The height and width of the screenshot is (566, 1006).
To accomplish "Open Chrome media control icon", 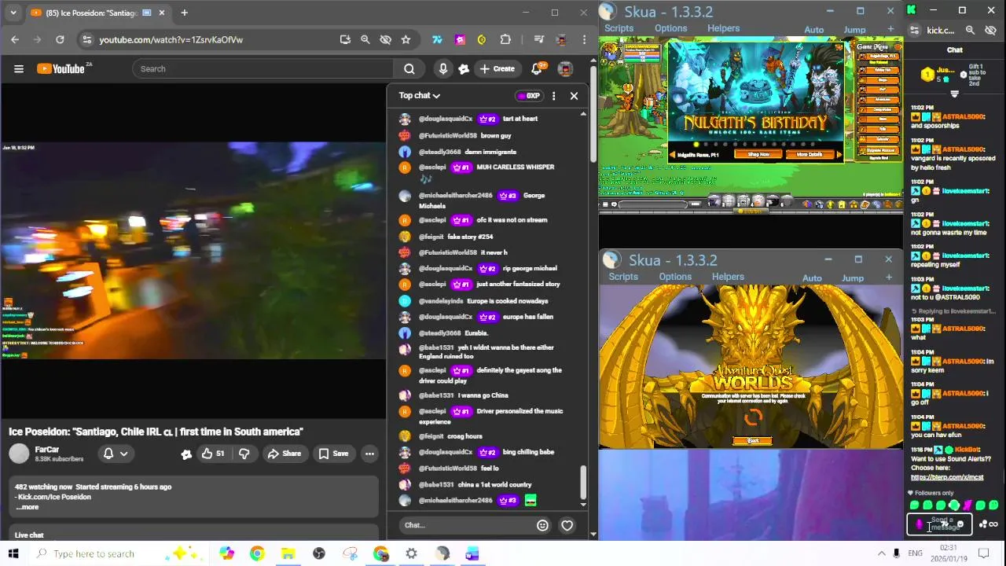I will tap(538, 39).
